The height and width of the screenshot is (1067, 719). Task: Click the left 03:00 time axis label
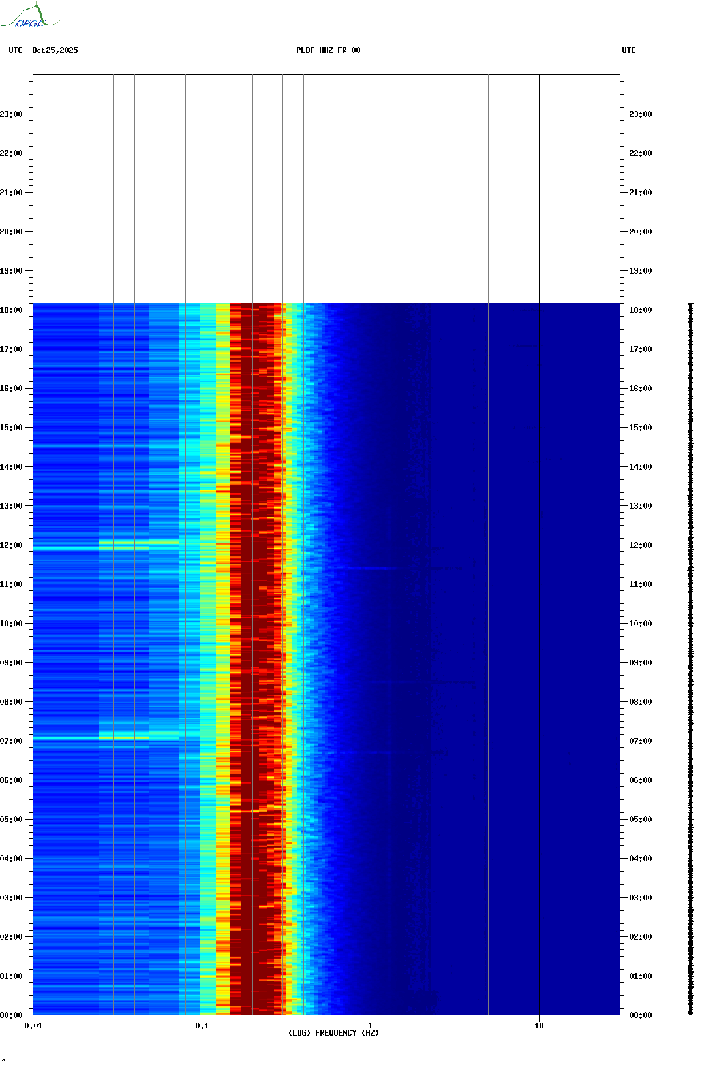[x=11, y=898]
